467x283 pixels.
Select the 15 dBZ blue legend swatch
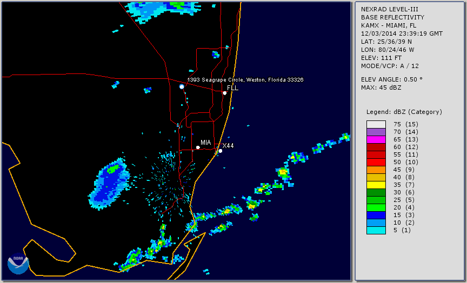click(x=376, y=215)
